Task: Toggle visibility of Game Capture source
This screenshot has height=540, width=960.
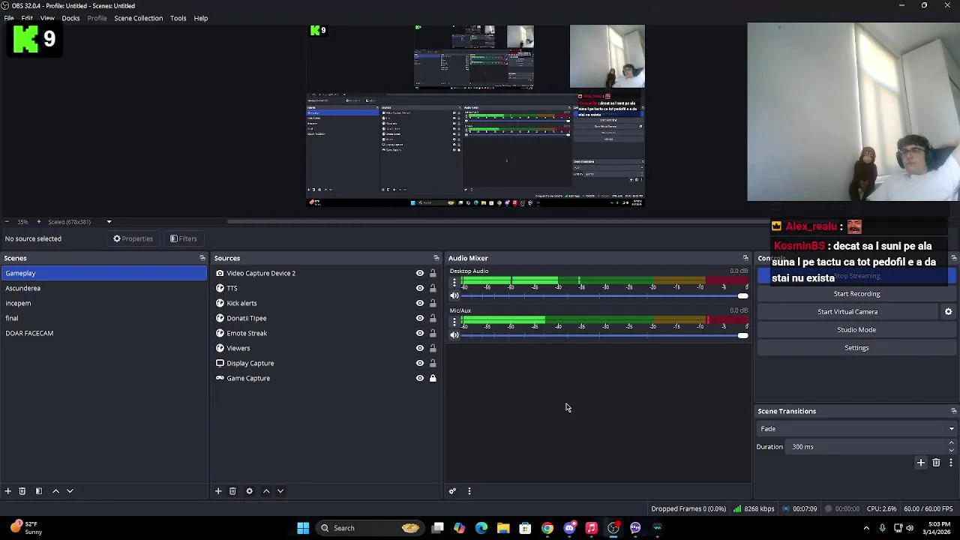Action: 420,378
